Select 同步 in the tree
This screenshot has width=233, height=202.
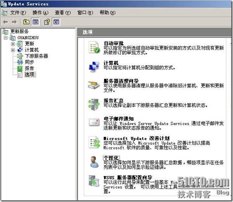point(29,62)
